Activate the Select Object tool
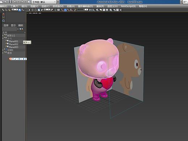188x141 pixels. (20, 10)
